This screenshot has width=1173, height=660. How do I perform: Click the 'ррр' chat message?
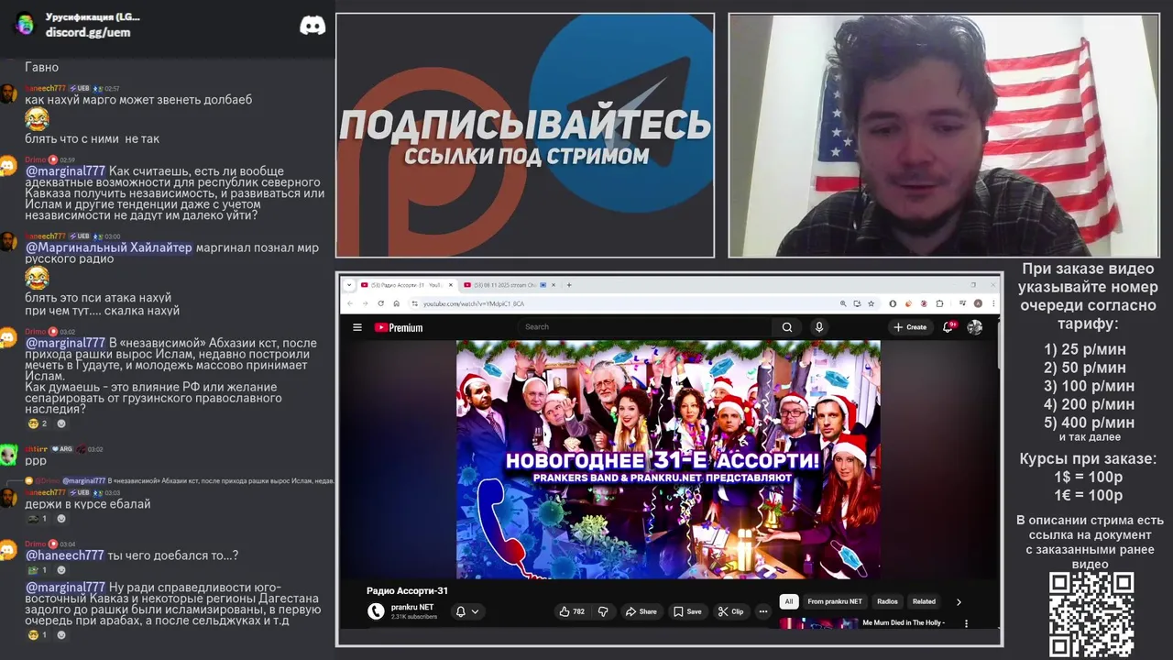point(36,460)
